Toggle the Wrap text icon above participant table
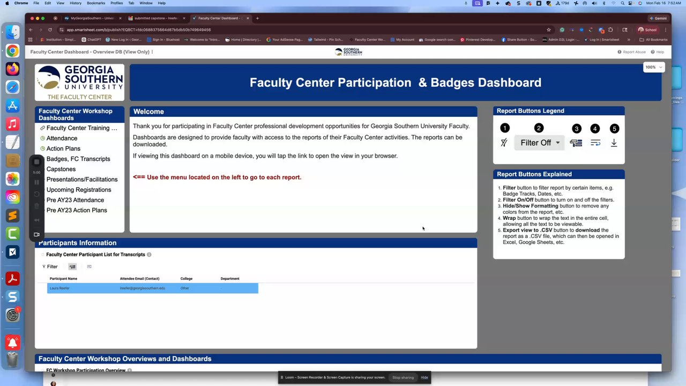Image resolution: width=686 pixels, height=386 pixels. coord(89,266)
